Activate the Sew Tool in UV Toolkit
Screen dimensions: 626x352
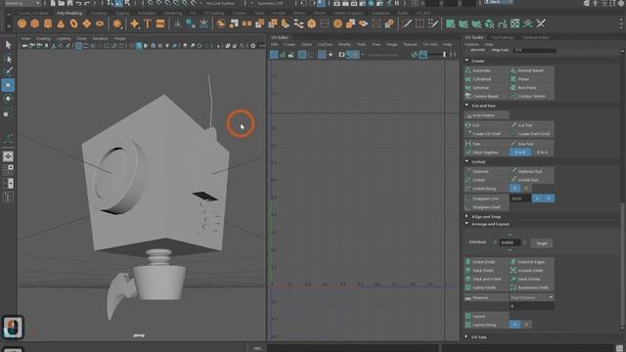pyautogui.click(x=532, y=144)
